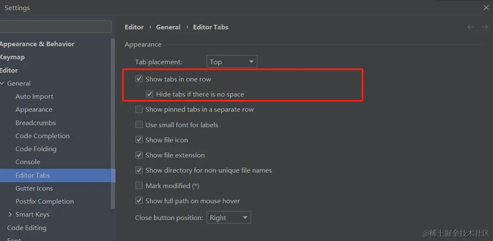Expand the Smart Keys tree node
Viewport: 493px width, 241px height.
tap(10, 215)
